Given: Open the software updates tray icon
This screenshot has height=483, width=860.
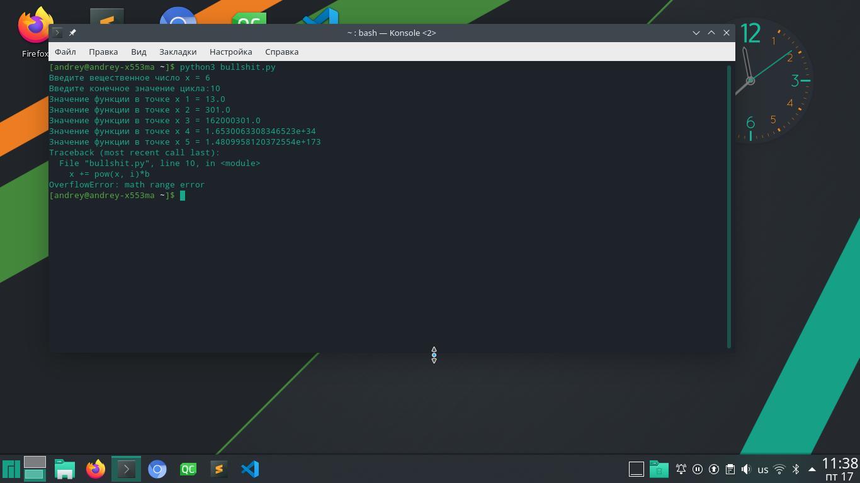Looking at the screenshot, I should (714, 469).
